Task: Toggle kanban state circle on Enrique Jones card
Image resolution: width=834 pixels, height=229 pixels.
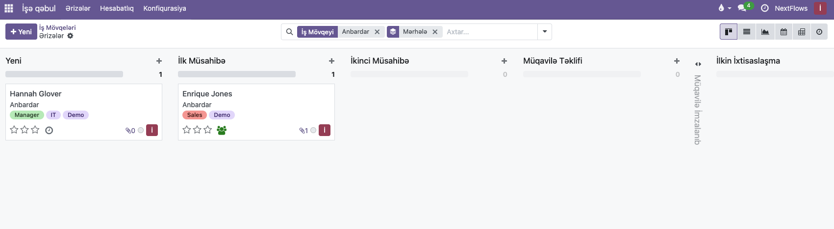Action: click(x=313, y=130)
